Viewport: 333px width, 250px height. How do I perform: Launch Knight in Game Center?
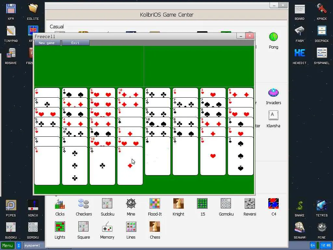pyautogui.click(x=179, y=207)
